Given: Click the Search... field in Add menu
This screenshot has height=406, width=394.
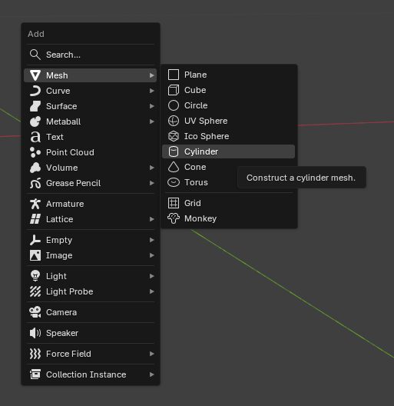Looking at the screenshot, I should coord(91,55).
